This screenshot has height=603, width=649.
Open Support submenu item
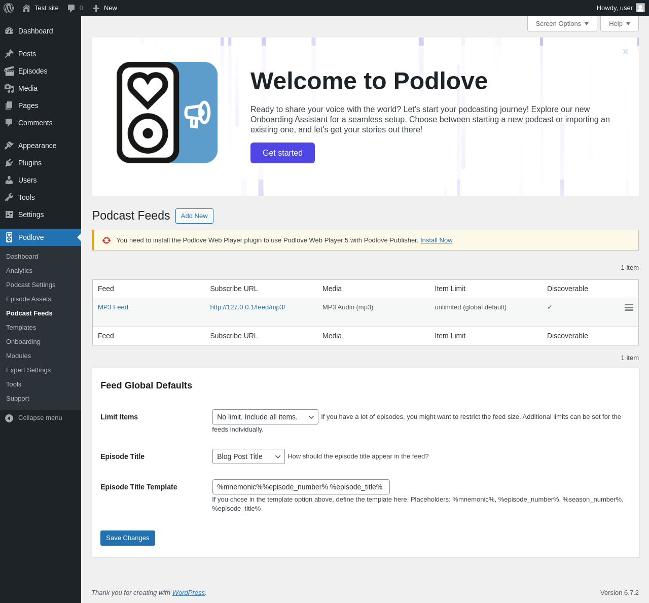click(18, 399)
